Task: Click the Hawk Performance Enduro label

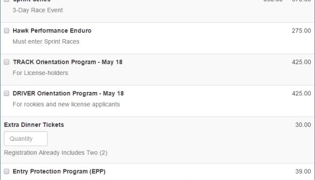Action: pos(52,30)
